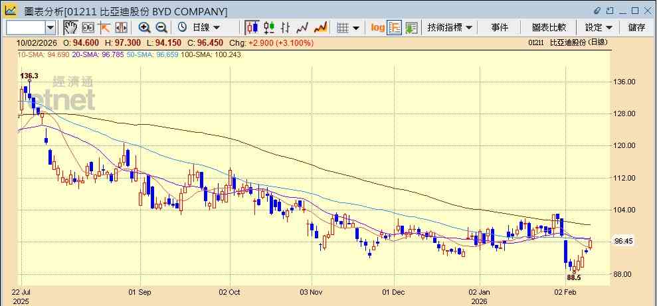657x306 pixels.
Task: Click the pop-out window icon in title bar
Action: pos(610,11)
